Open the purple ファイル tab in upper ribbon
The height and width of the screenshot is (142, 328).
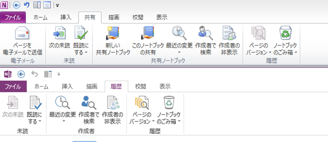tap(13, 17)
